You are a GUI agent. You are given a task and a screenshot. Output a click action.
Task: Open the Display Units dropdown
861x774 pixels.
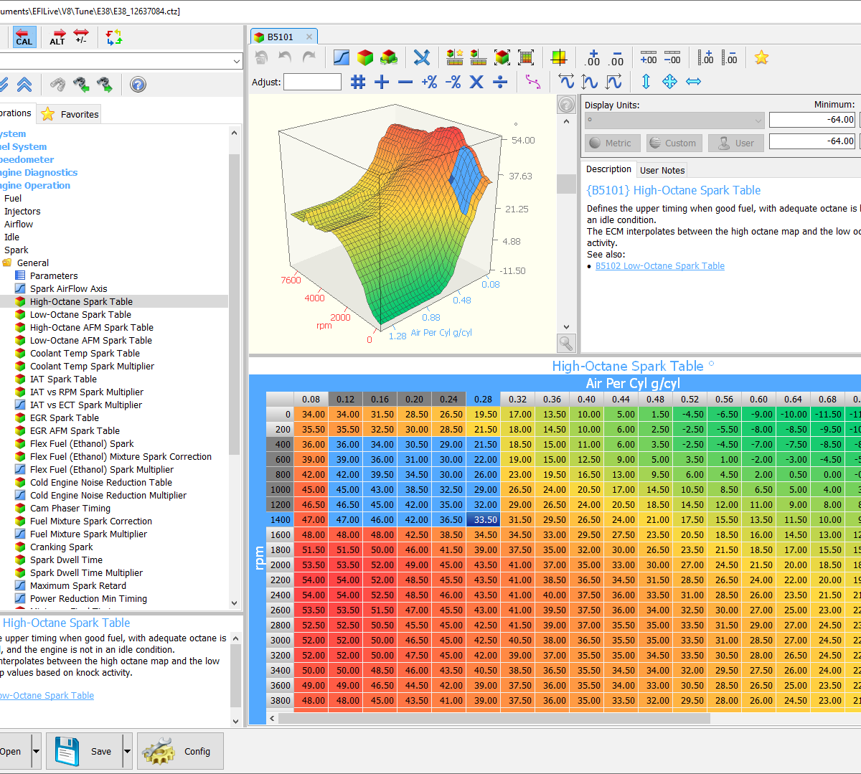pos(758,120)
